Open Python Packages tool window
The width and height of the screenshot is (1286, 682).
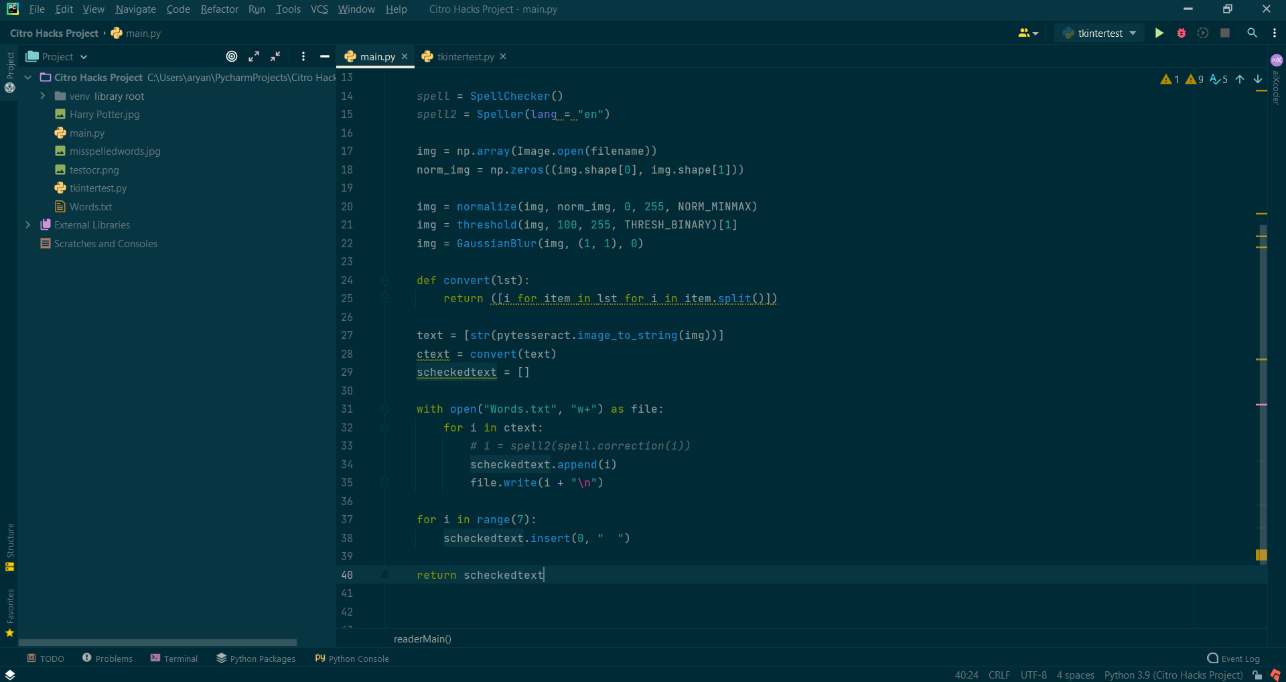[x=256, y=659]
